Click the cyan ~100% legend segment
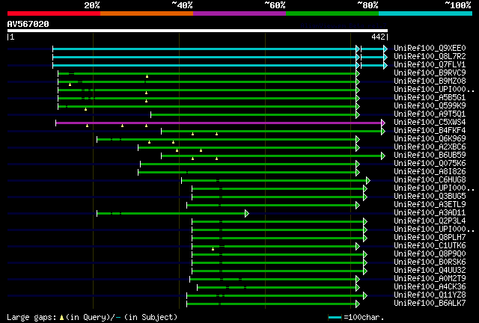This screenshot has height=323, width=479. click(426, 13)
